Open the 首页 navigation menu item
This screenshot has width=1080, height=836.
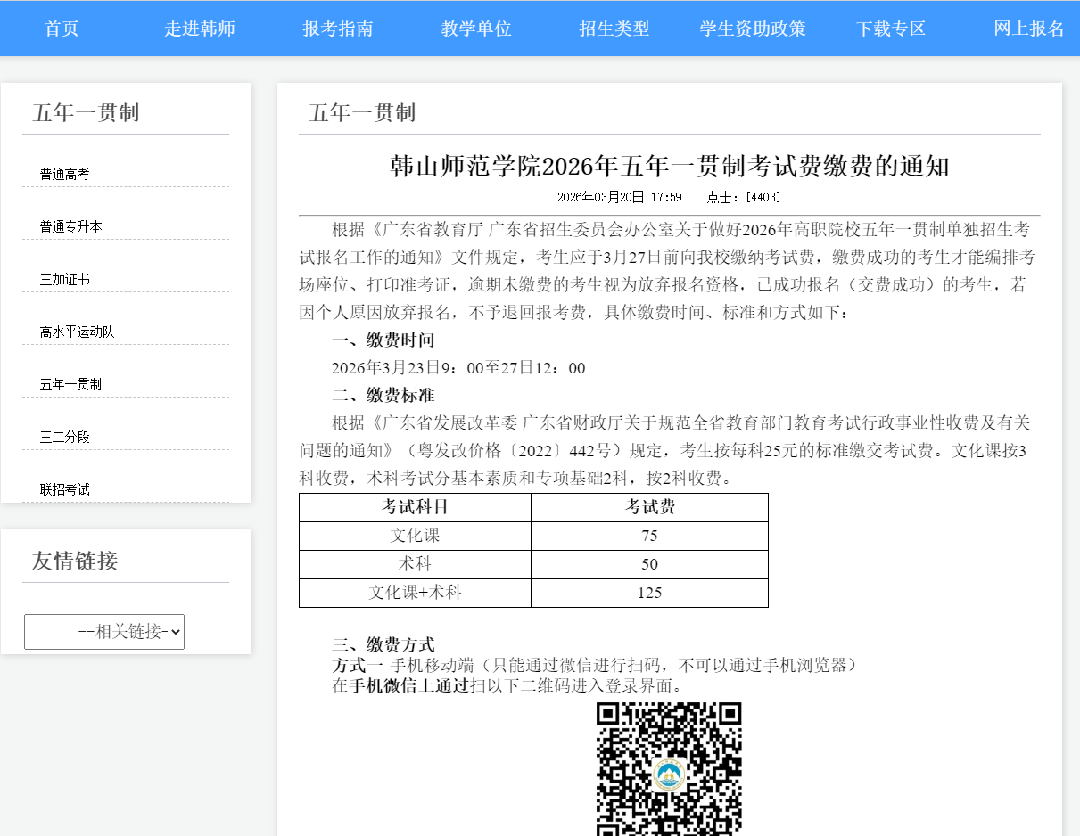[61, 28]
